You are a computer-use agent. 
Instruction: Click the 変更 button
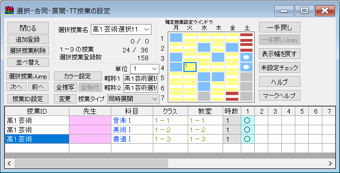[x=65, y=98]
